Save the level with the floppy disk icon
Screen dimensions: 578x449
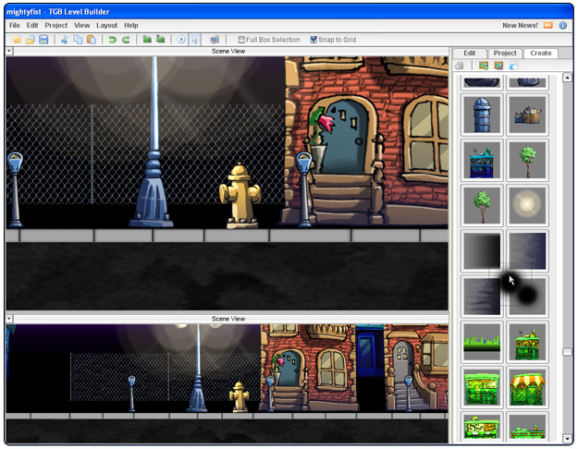[43, 40]
